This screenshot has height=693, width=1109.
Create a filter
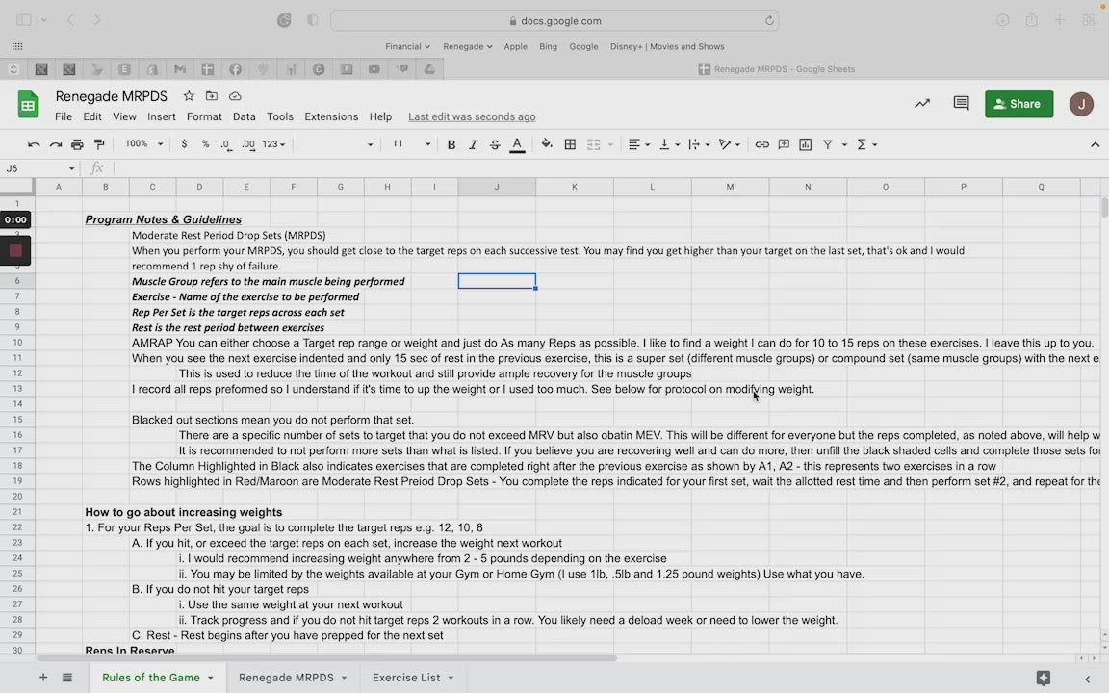pos(828,144)
